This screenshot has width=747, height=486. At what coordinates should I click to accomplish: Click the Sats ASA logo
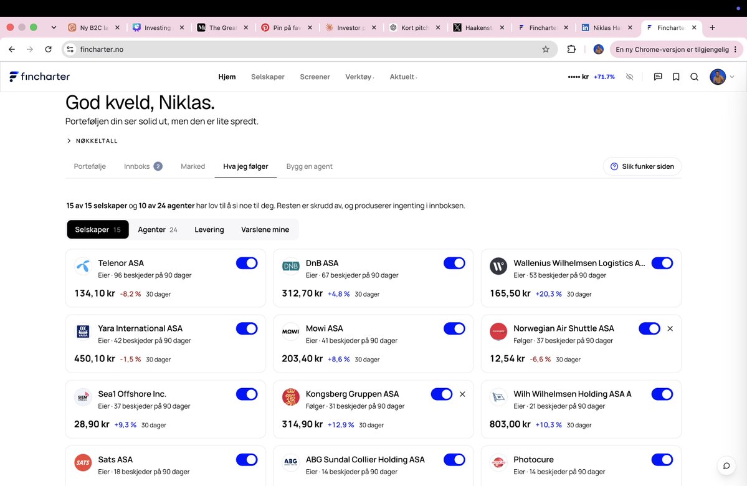tap(83, 462)
